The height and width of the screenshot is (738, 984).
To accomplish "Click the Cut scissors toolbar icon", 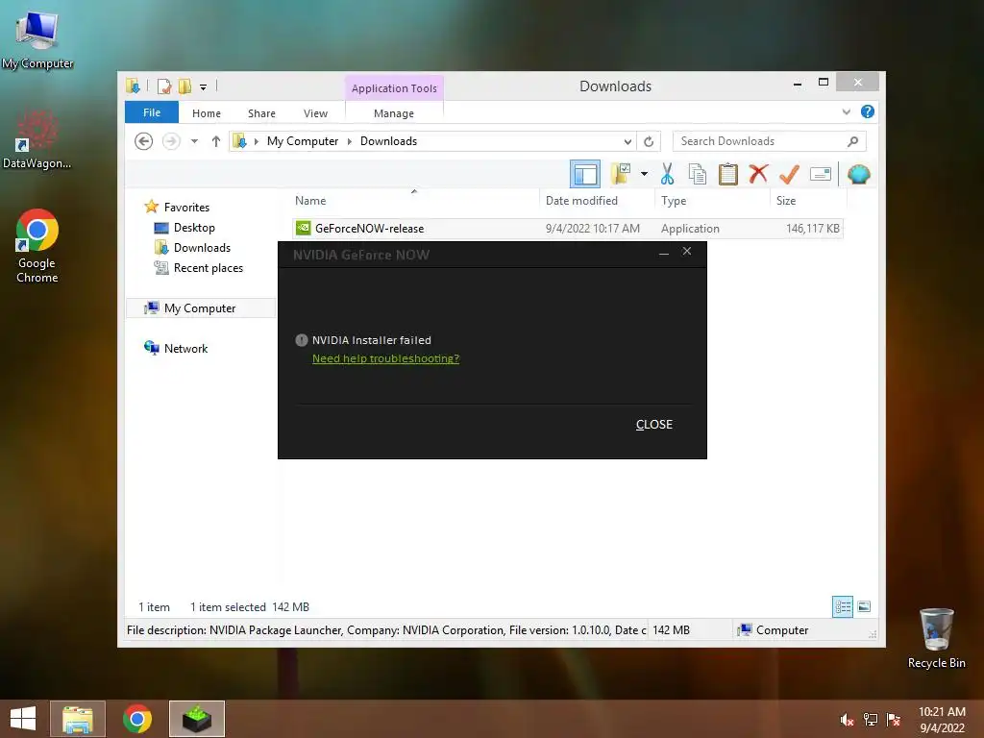I will pyautogui.click(x=667, y=175).
